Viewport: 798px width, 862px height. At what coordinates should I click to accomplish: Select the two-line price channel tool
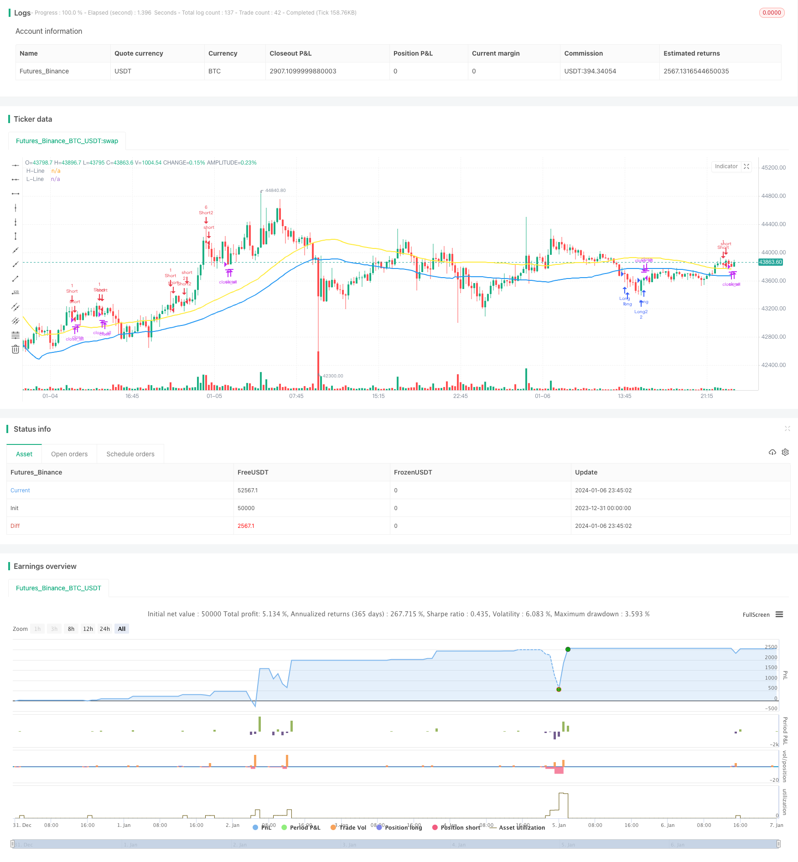click(x=16, y=307)
